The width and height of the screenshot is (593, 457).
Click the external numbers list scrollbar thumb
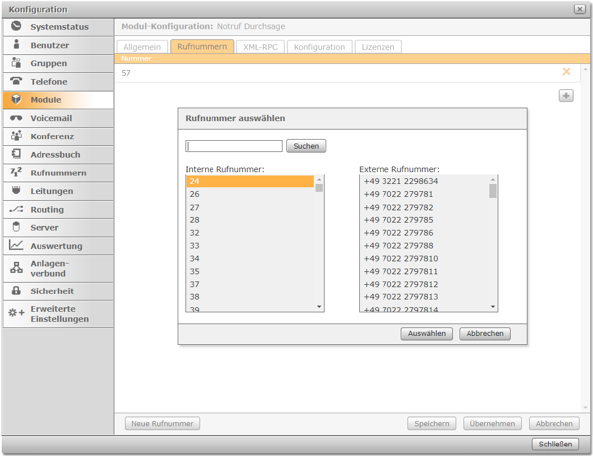click(x=493, y=191)
